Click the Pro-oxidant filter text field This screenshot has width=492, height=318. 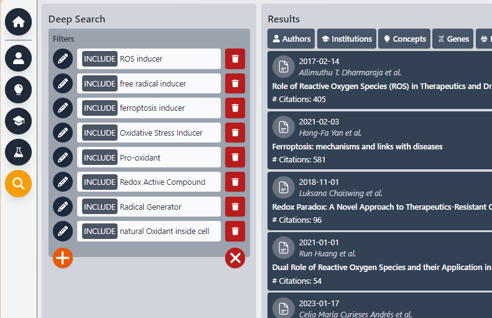coord(149,157)
